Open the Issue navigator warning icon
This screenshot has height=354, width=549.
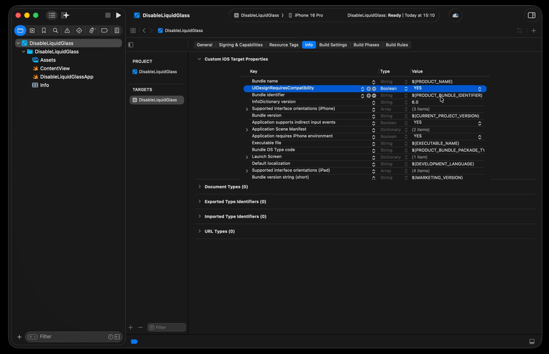pos(67,30)
